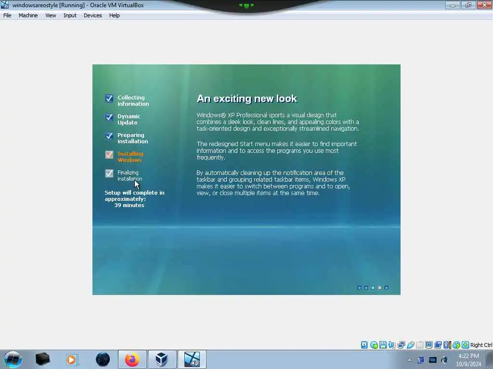Screen dimensions: 493x369
Task: Minimize the VirtualBox VM window
Action: click(453, 5)
